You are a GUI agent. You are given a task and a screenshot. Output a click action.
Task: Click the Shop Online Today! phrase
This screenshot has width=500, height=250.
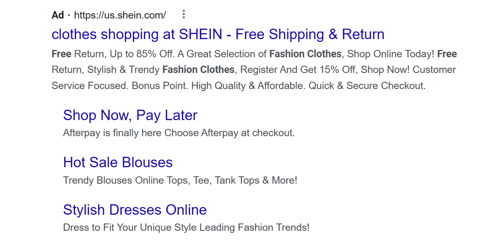391,54
